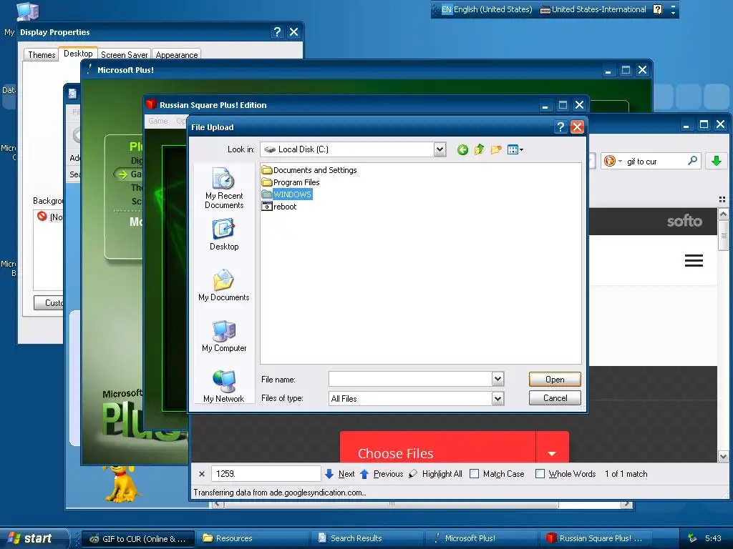733x549 pixels.
Task: Click the system tray icon near clock
Action: tap(692, 538)
